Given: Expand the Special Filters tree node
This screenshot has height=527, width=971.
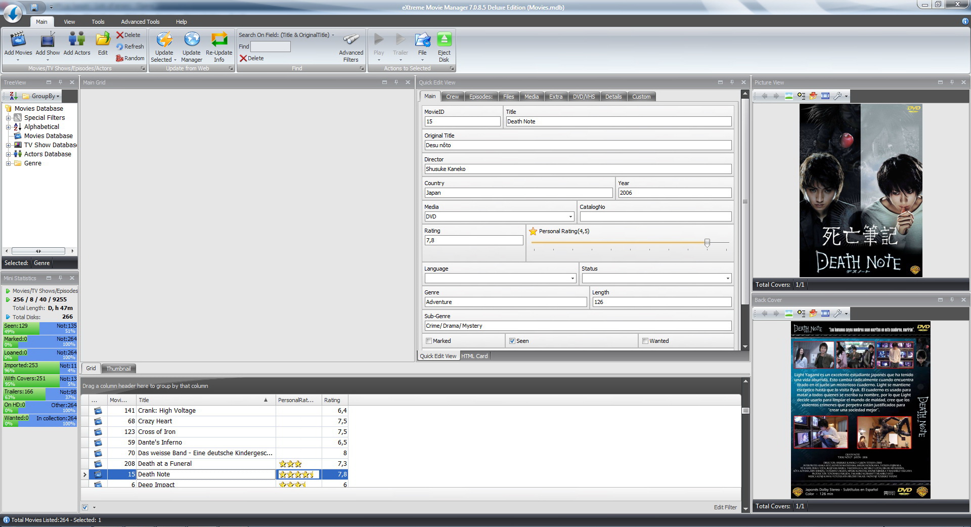Looking at the screenshot, I should 8,118.
